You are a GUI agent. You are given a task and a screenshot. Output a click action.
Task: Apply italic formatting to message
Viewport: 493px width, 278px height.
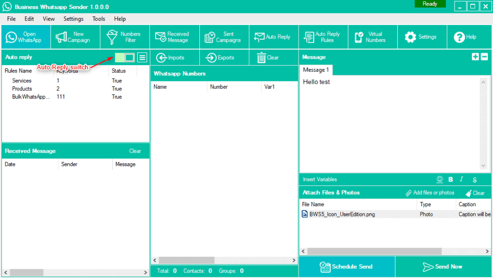(x=461, y=179)
